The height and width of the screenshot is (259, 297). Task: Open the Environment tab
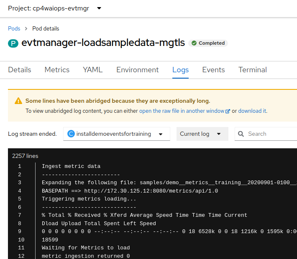coord(137,70)
